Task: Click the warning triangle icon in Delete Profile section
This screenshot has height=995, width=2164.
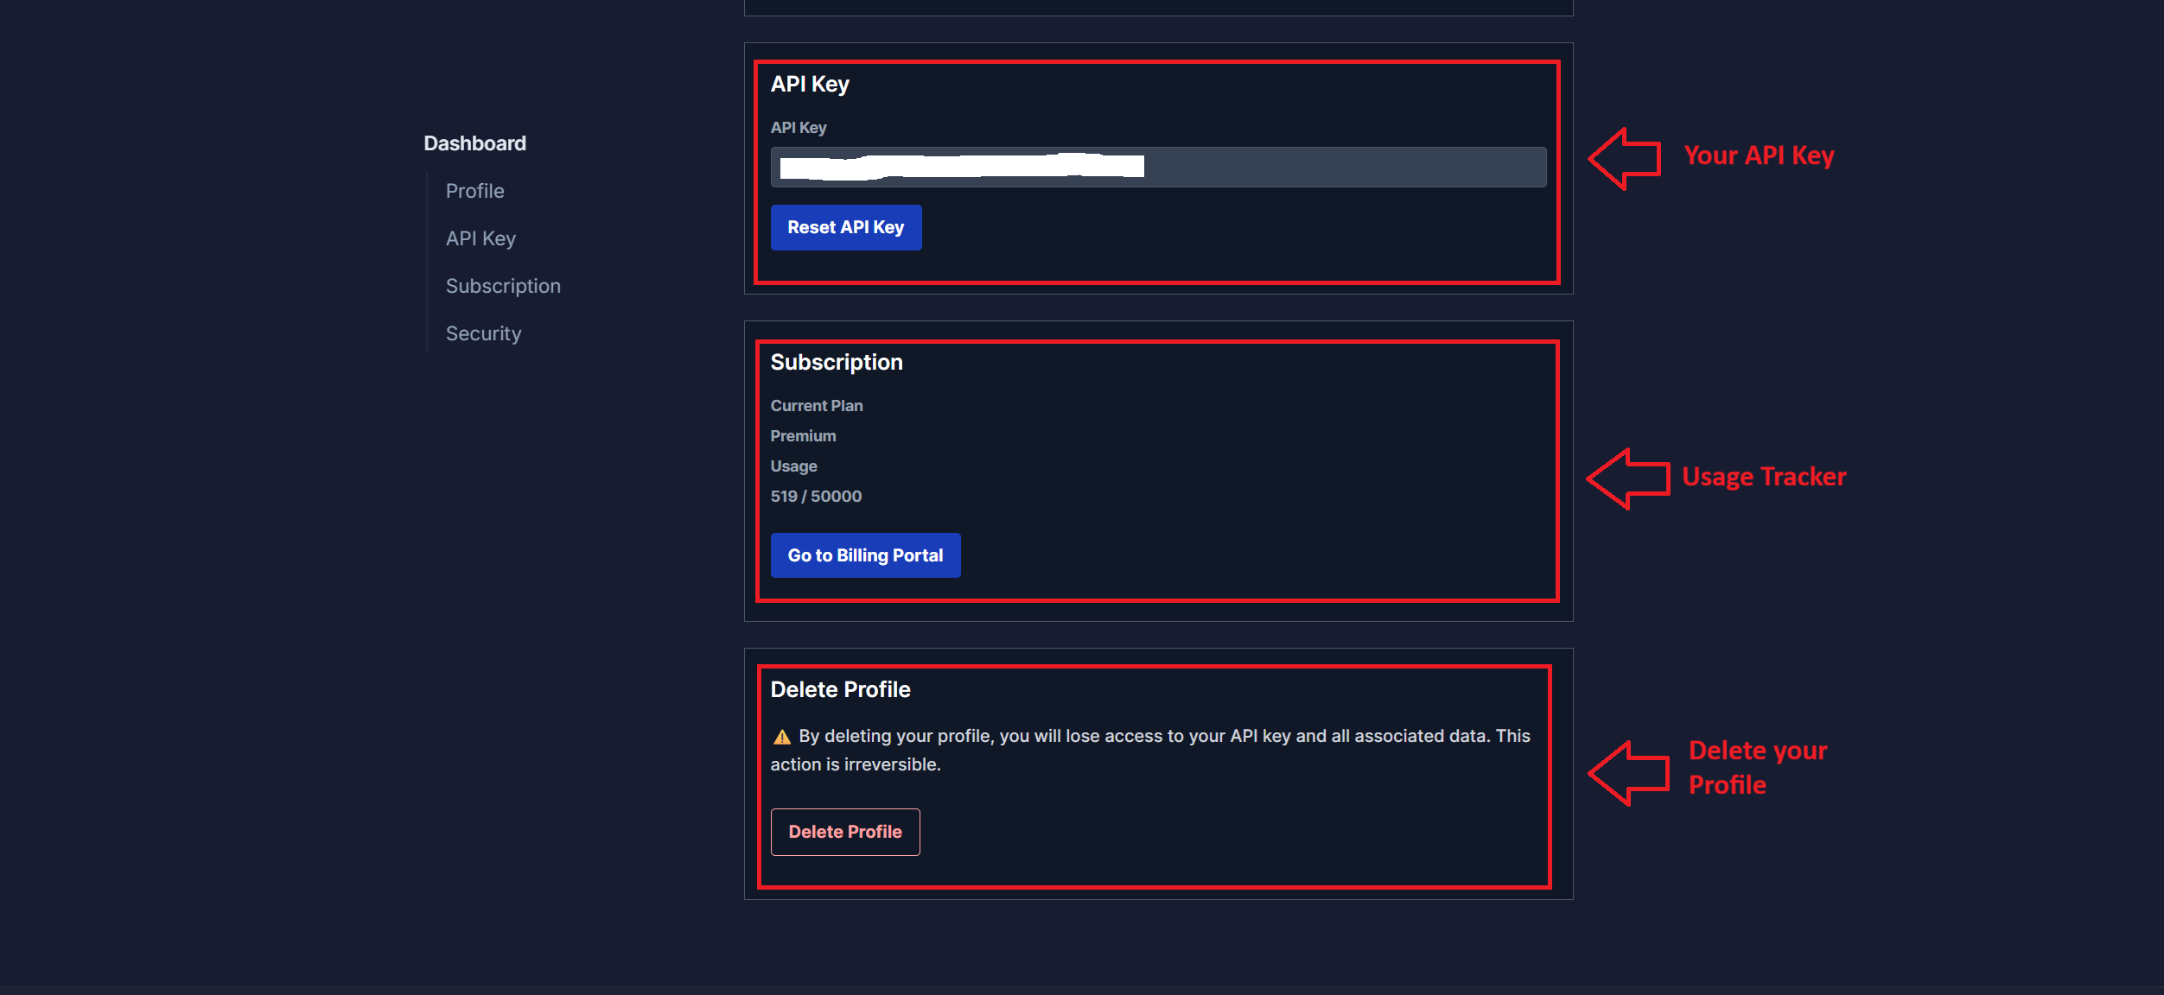Action: tap(780, 736)
